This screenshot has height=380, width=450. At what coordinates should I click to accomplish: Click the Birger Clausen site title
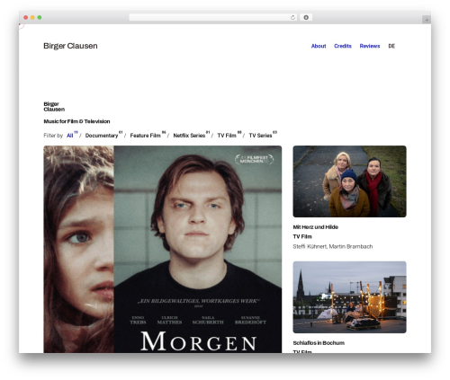[70, 46]
